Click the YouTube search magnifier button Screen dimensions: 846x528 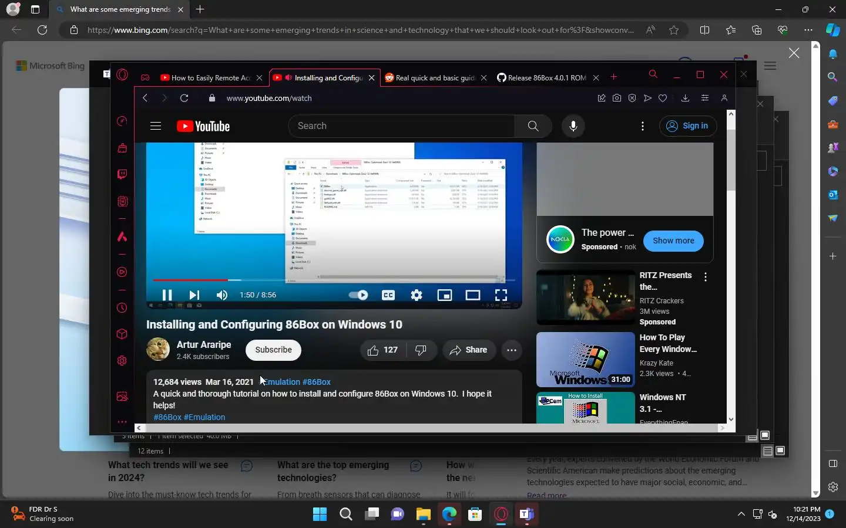click(533, 126)
